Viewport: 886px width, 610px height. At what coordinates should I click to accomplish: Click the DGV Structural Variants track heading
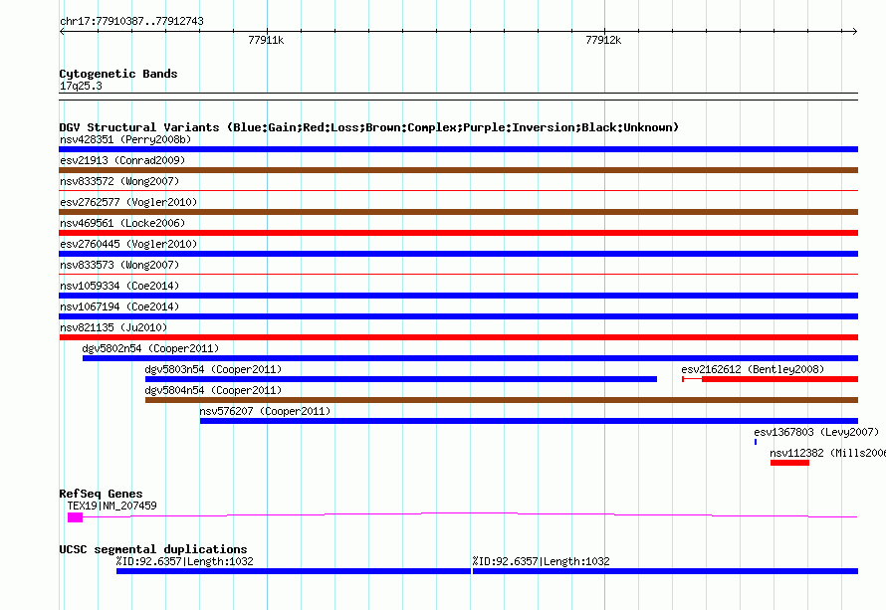tap(369, 127)
